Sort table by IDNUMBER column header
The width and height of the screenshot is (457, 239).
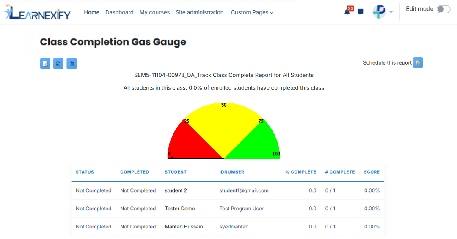pos(232,172)
